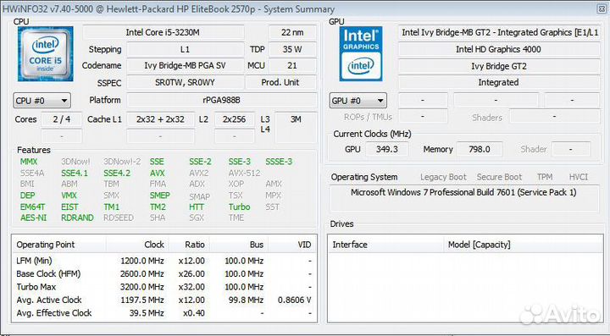Screen dimensions: 610x336
Task: Select the LFM (Min) row
Action: [164, 261]
